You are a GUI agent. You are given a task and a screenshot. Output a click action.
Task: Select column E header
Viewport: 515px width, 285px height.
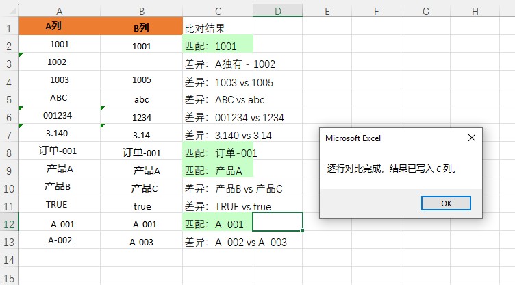coord(327,12)
